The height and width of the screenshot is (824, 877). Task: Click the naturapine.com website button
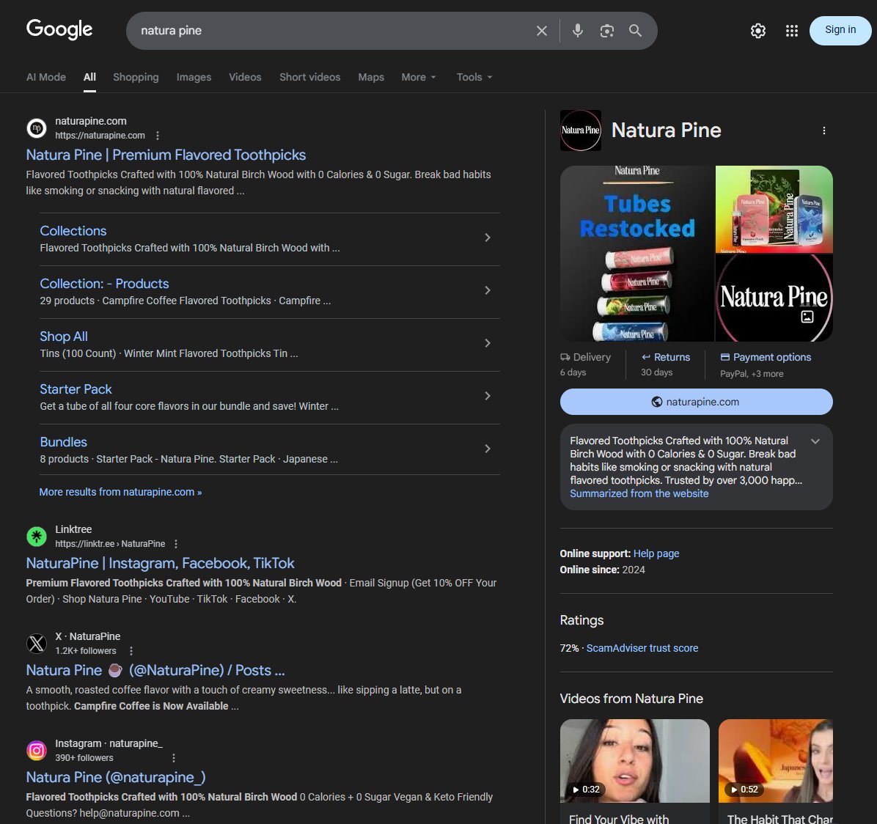point(697,402)
